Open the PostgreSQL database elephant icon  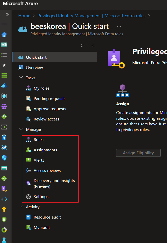point(4,137)
